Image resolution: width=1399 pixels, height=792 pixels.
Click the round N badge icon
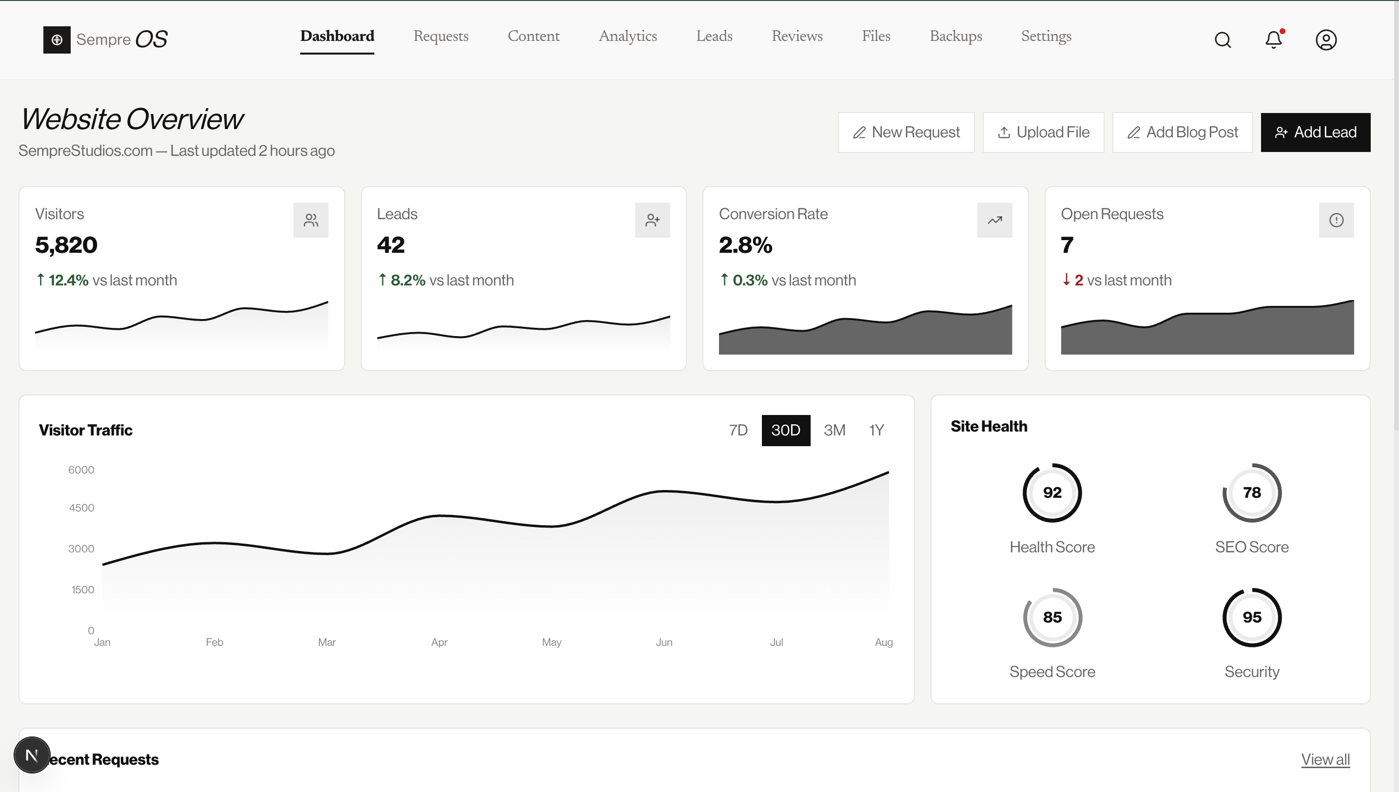[x=32, y=755]
